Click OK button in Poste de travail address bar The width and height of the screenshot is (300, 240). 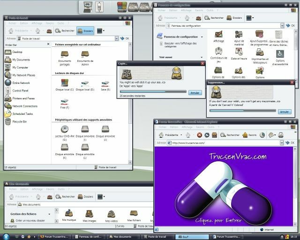tap(125, 38)
